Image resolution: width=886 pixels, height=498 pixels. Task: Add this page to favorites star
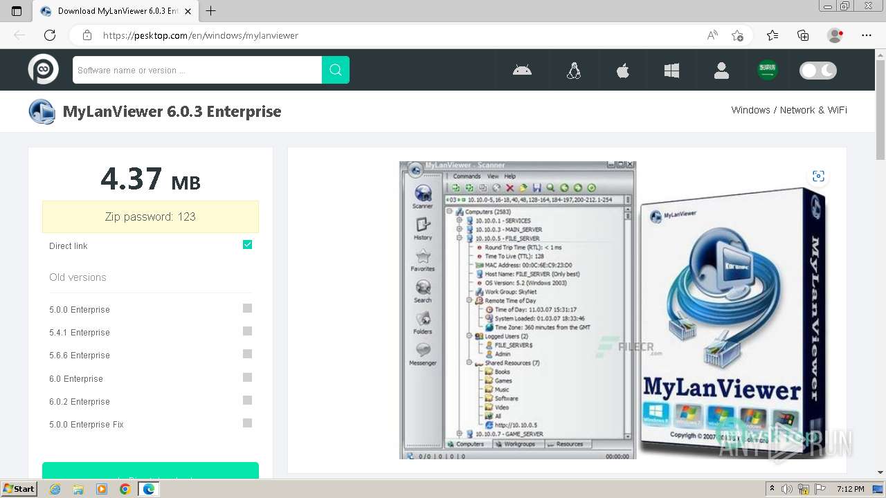coord(737,35)
